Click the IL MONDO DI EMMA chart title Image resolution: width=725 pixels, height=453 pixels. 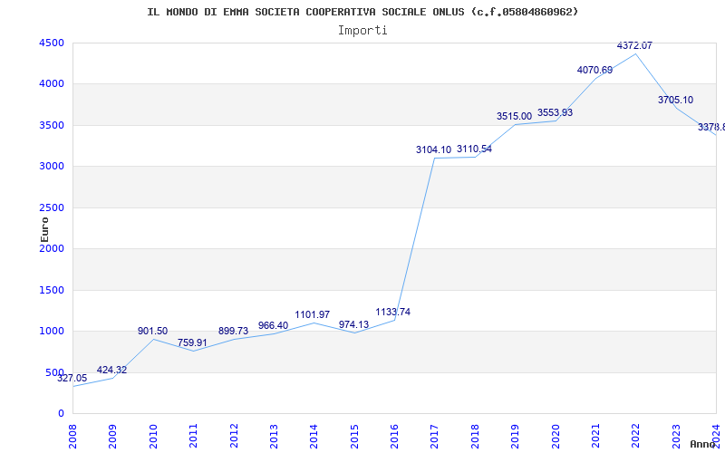click(362, 12)
